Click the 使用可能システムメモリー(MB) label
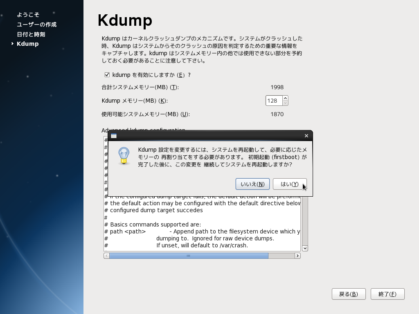 click(146, 114)
